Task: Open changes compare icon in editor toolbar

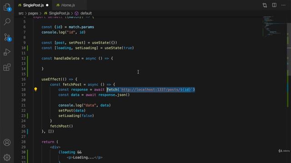Action: point(265,5)
